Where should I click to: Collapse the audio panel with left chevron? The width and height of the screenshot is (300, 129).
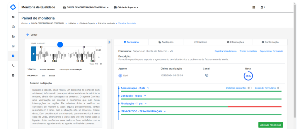[x=109, y=42]
